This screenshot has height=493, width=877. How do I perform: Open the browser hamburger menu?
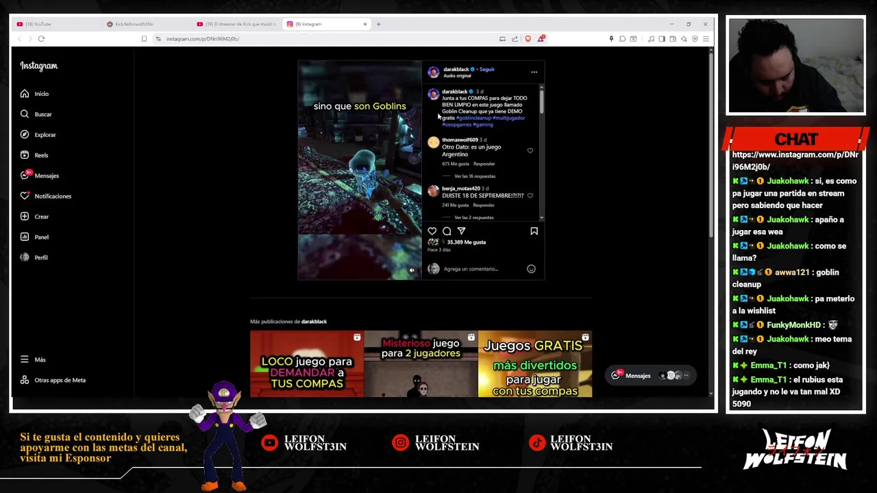coord(706,39)
